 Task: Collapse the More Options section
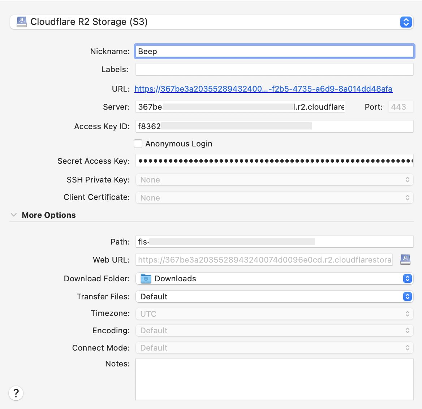coord(14,215)
